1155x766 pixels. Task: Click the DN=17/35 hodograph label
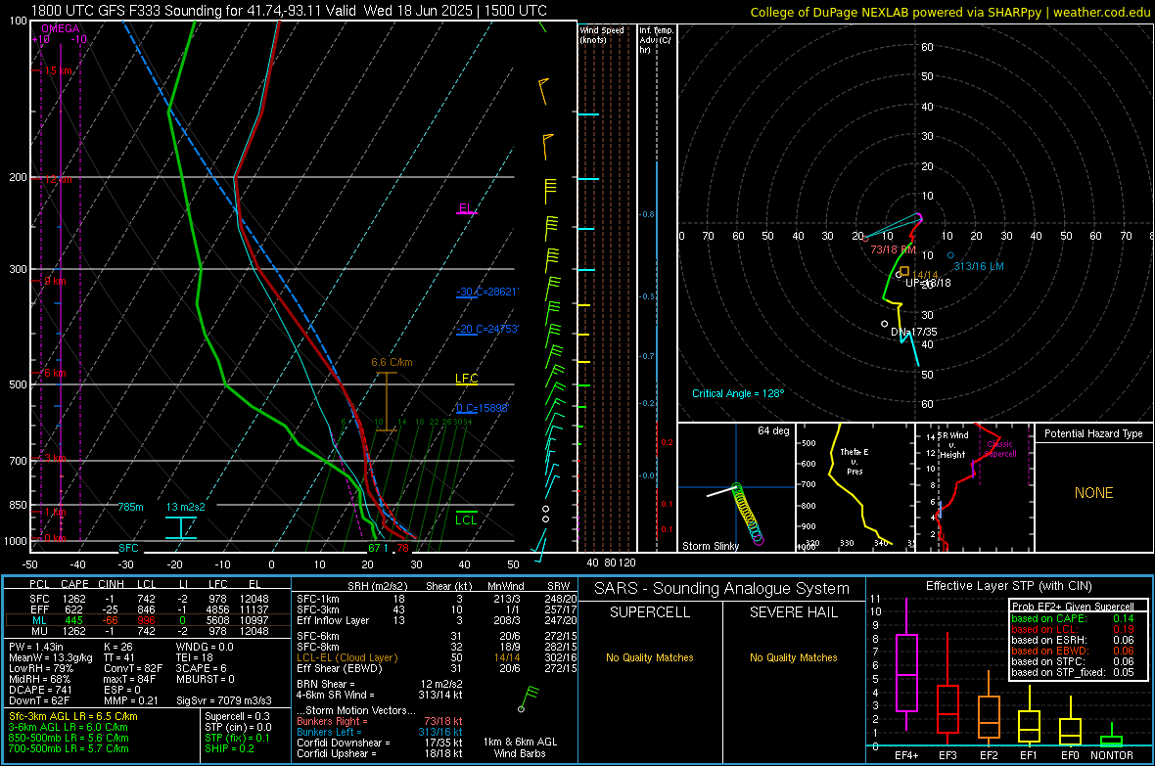[914, 333]
